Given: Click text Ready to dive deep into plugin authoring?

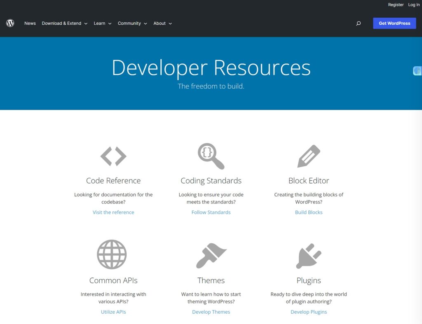Looking at the screenshot, I should 309,298.
